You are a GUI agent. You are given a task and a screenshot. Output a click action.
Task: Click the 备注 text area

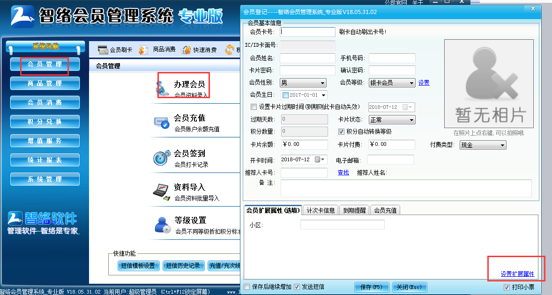[x=406, y=188]
